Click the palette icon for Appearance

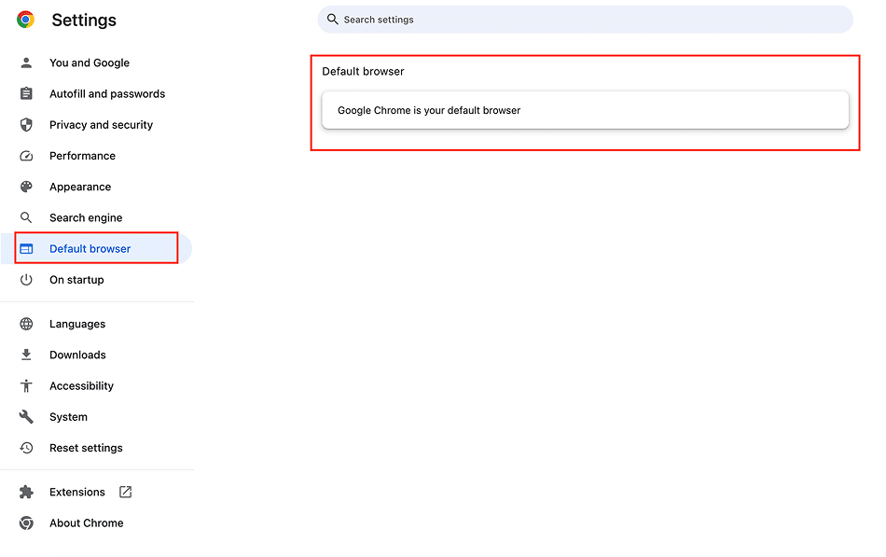click(x=26, y=187)
